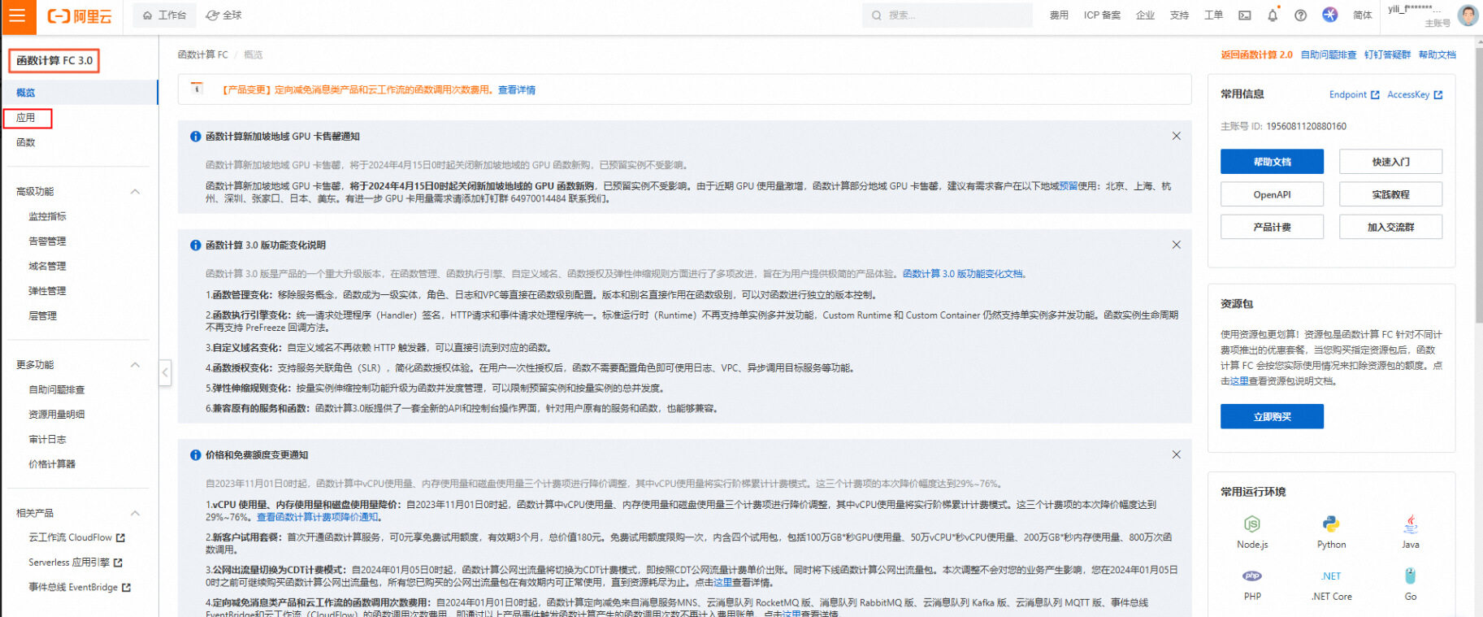The width and height of the screenshot is (1483, 617).
Task: Open the 应用 sidebar item
Action: [27, 118]
